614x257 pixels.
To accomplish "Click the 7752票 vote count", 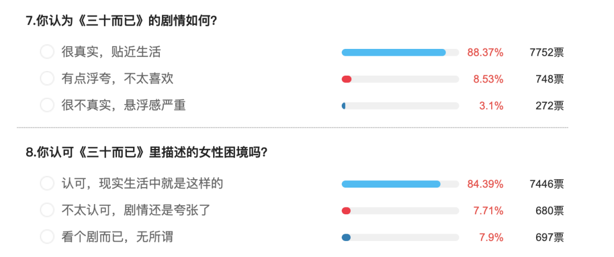I will 546,53.
